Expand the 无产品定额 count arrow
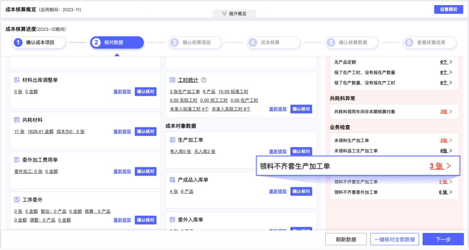Image resolution: width=469 pixels, height=250 pixels. tap(451, 62)
